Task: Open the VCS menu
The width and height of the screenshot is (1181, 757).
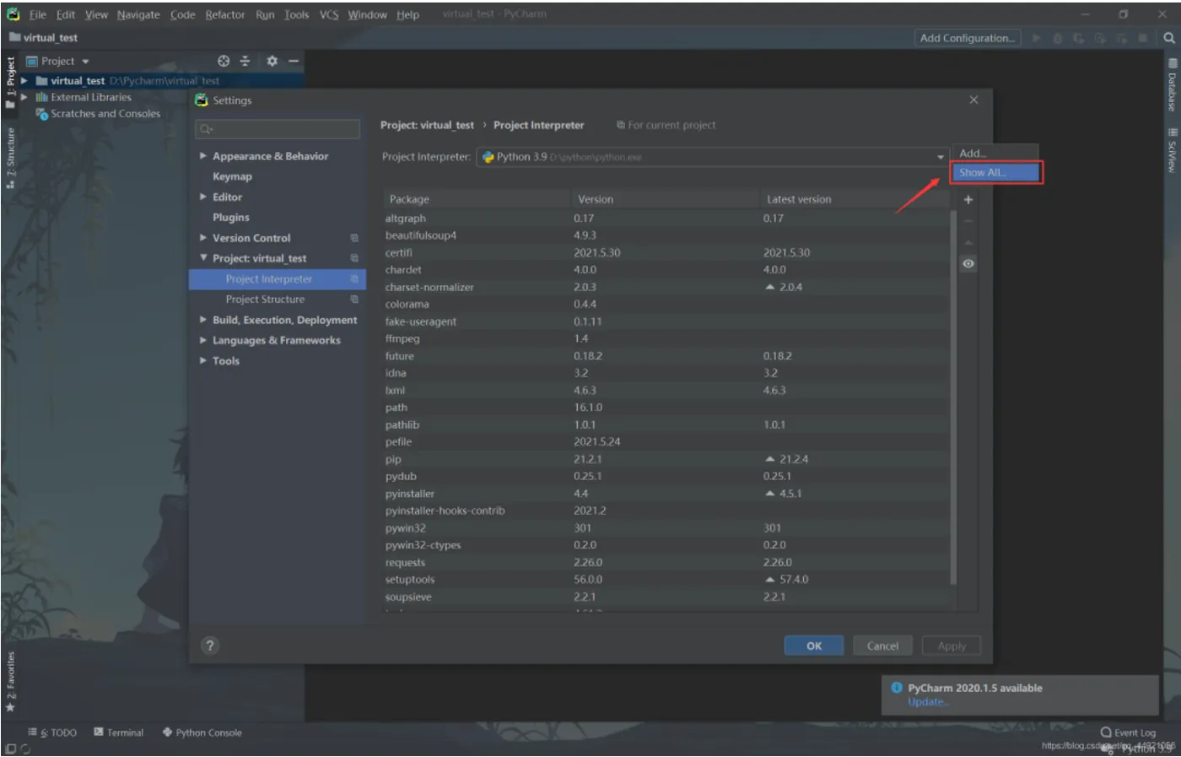Action: [x=329, y=14]
